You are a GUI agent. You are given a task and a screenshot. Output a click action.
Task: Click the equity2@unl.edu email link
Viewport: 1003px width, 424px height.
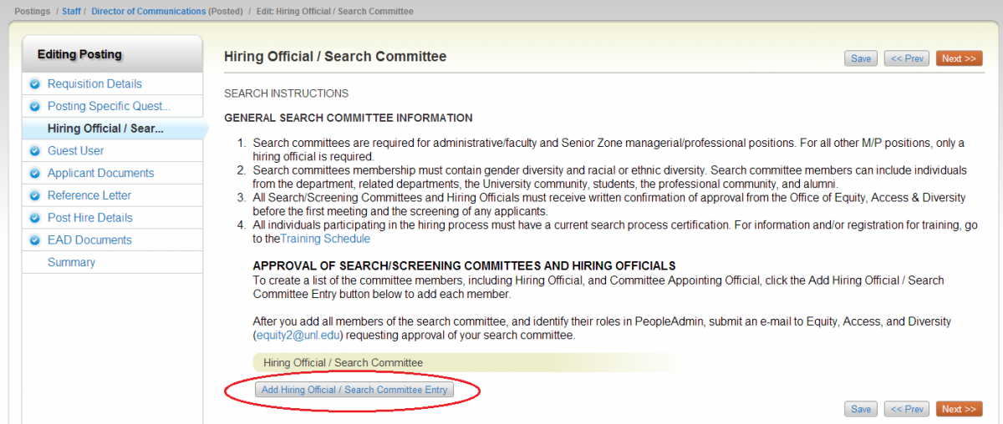(x=298, y=336)
